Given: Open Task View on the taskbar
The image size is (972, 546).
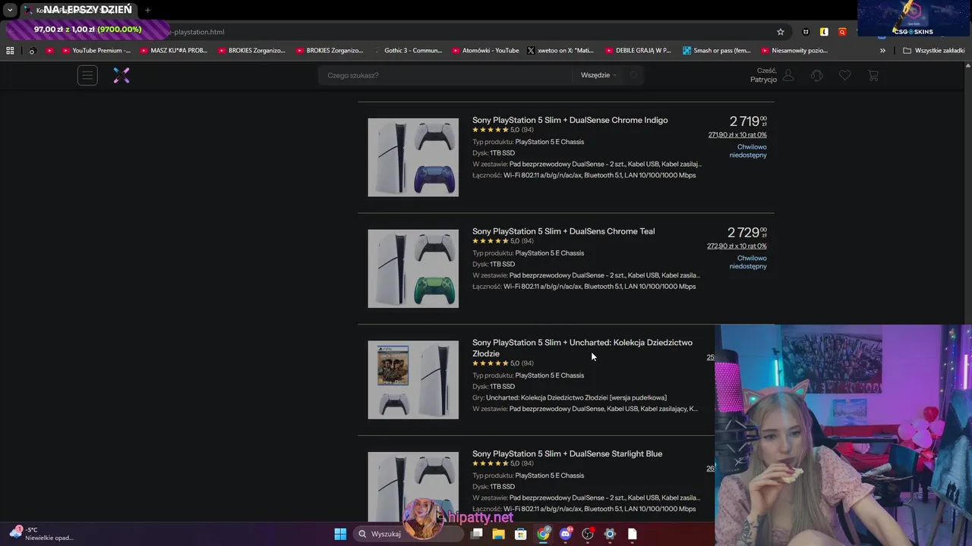Looking at the screenshot, I should click(477, 534).
